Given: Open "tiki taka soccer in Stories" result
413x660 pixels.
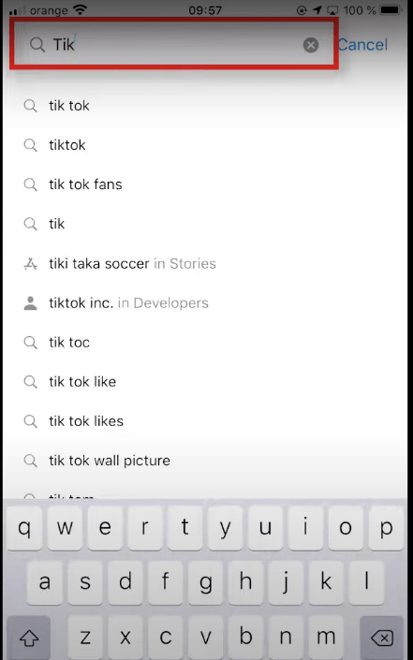Looking at the screenshot, I should pos(204,263).
